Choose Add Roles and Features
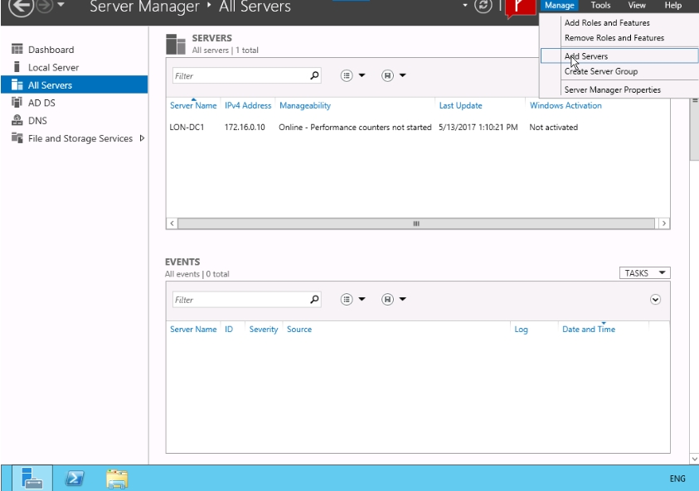Screen dimensions: 699x491 607,22
